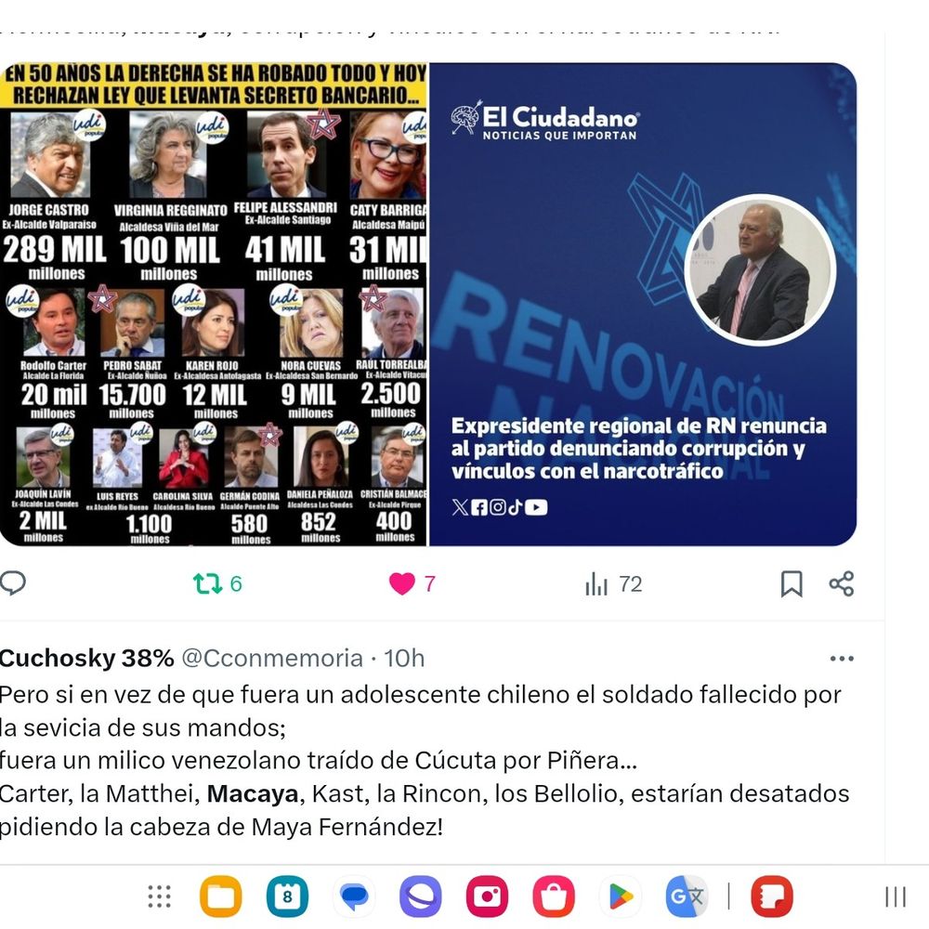
Task: Unlike the post with 7 likes
Action: [412, 583]
